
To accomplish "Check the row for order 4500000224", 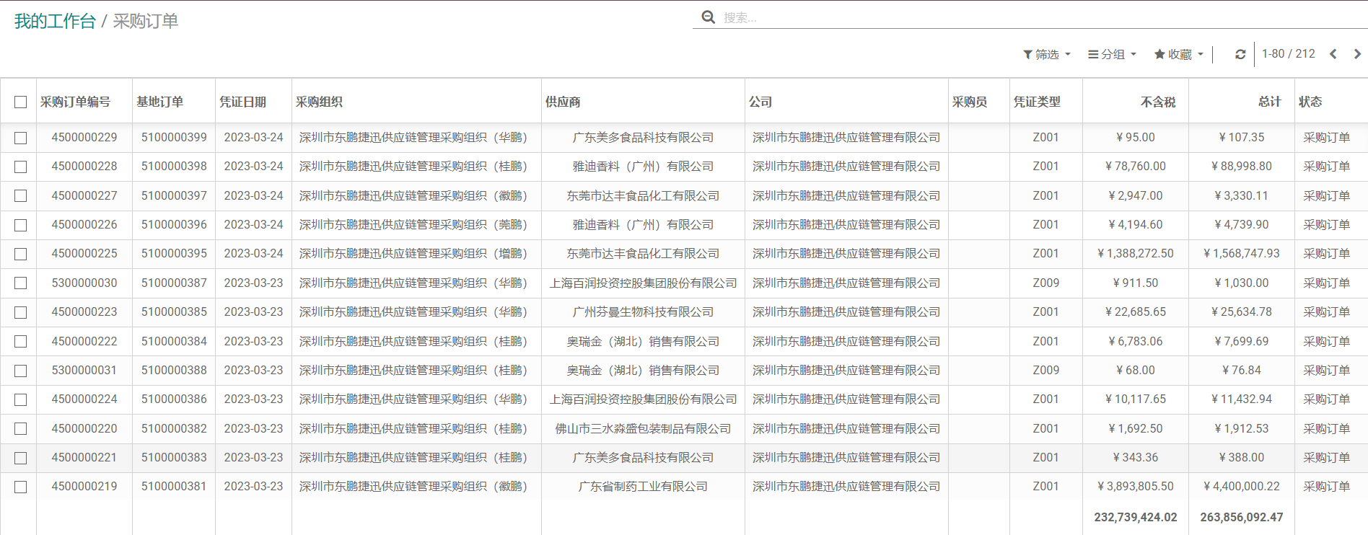I will 21,399.
